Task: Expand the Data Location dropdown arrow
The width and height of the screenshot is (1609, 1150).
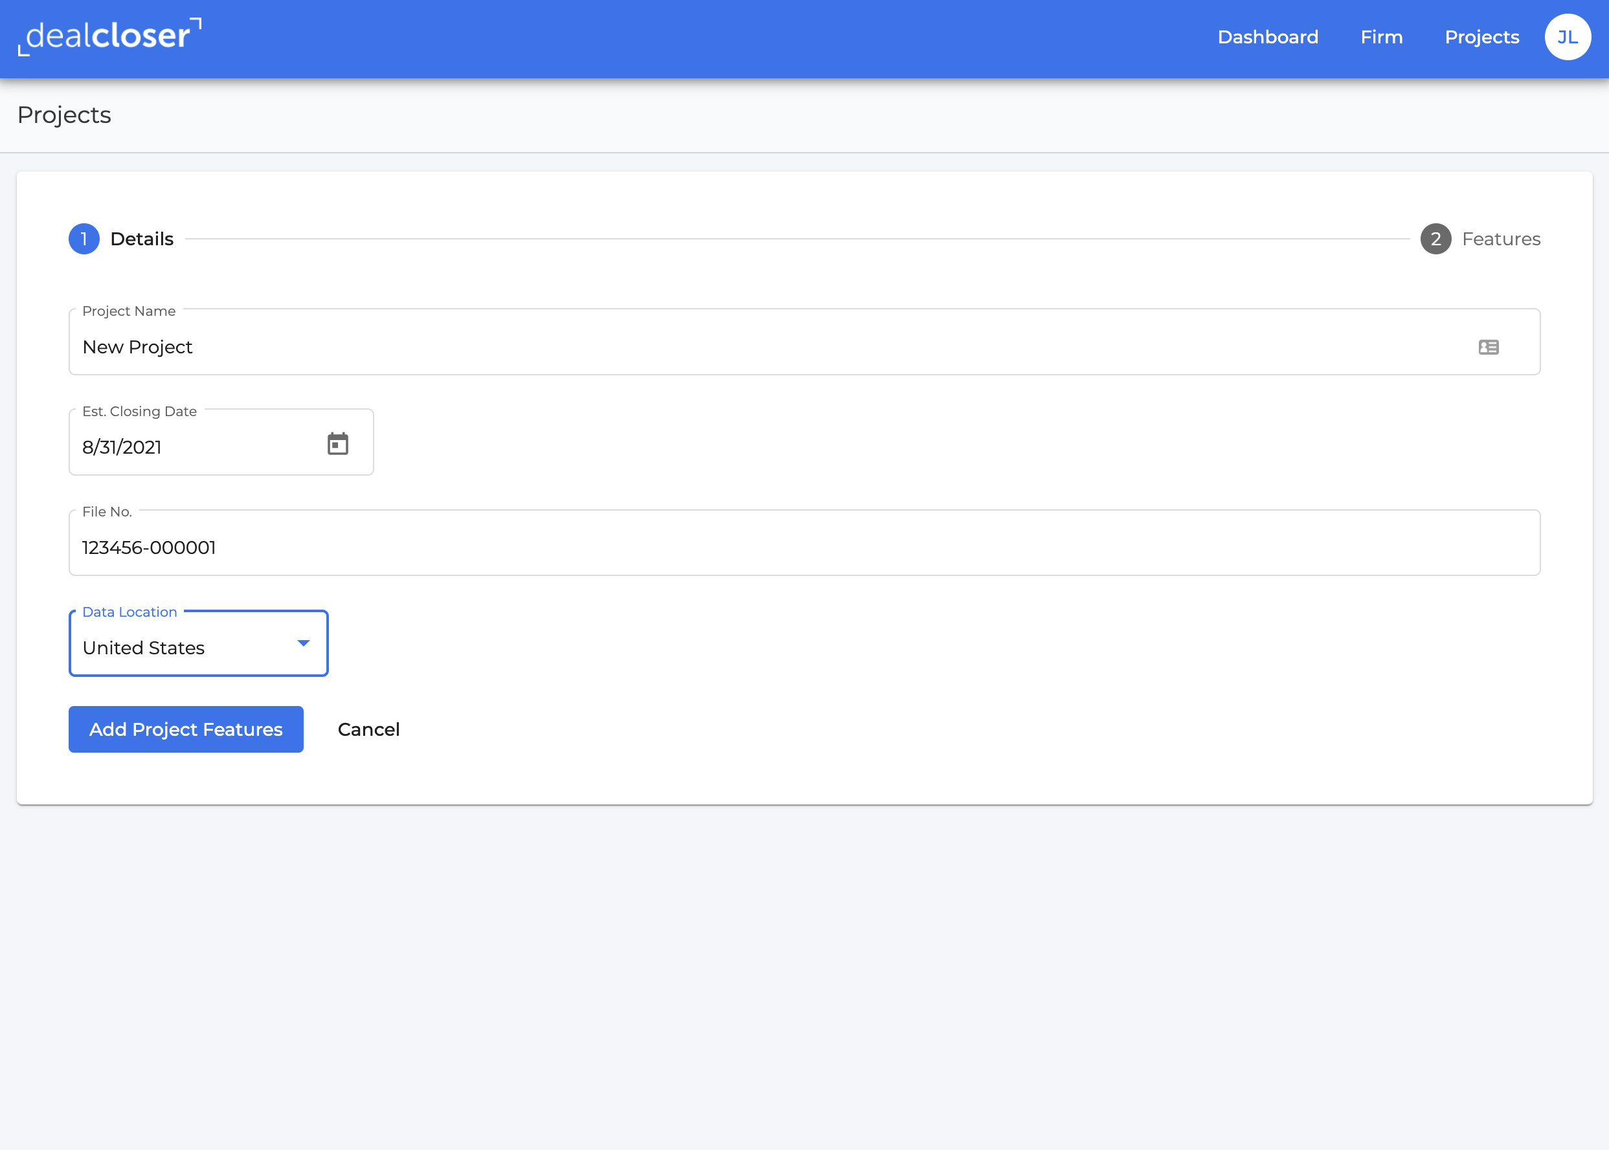Action: (x=303, y=643)
